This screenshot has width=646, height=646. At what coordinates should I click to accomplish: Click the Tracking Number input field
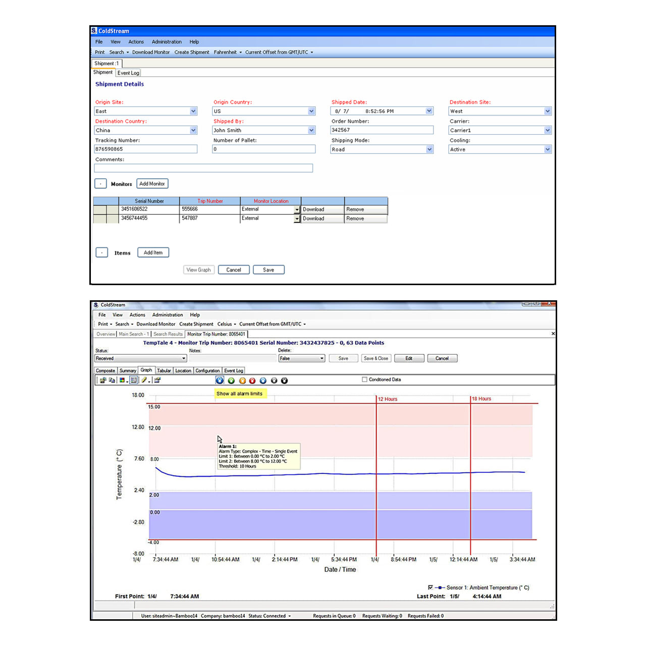pyautogui.click(x=146, y=149)
